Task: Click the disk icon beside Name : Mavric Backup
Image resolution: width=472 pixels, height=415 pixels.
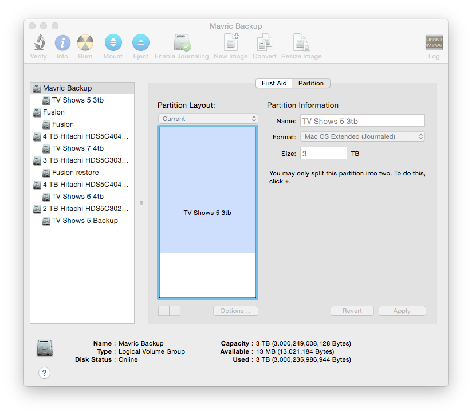Action: (45, 348)
